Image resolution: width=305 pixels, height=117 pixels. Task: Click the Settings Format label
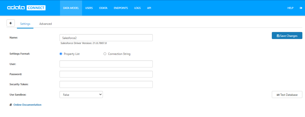pyautogui.click(x=20, y=54)
